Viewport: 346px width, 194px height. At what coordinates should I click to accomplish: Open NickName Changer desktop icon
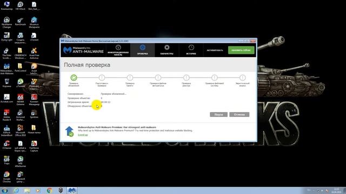click(x=6, y=23)
